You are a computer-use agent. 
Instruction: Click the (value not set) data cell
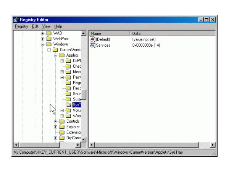(x=144, y=39)
